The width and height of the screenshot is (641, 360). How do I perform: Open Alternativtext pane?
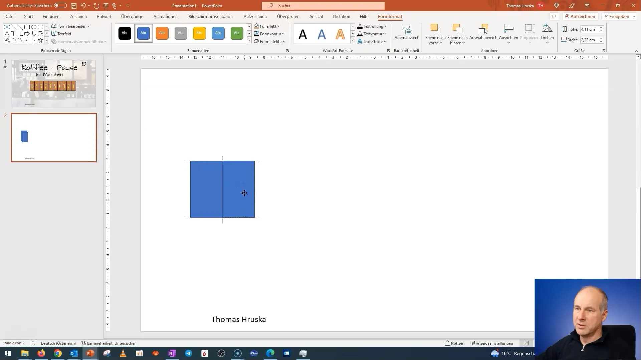[406, 32]
